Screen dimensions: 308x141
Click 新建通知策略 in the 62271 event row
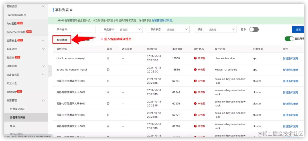click(291, 115)
